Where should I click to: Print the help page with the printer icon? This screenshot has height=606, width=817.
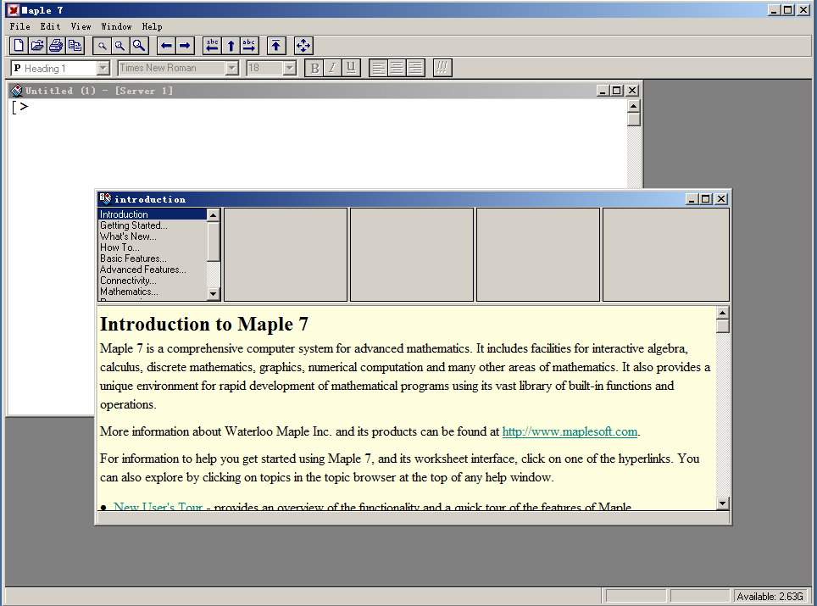click(56, 46)
